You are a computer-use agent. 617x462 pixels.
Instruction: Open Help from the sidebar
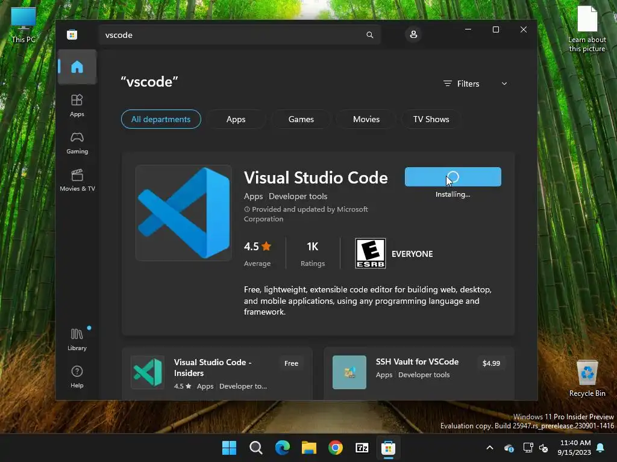(77, 377)
